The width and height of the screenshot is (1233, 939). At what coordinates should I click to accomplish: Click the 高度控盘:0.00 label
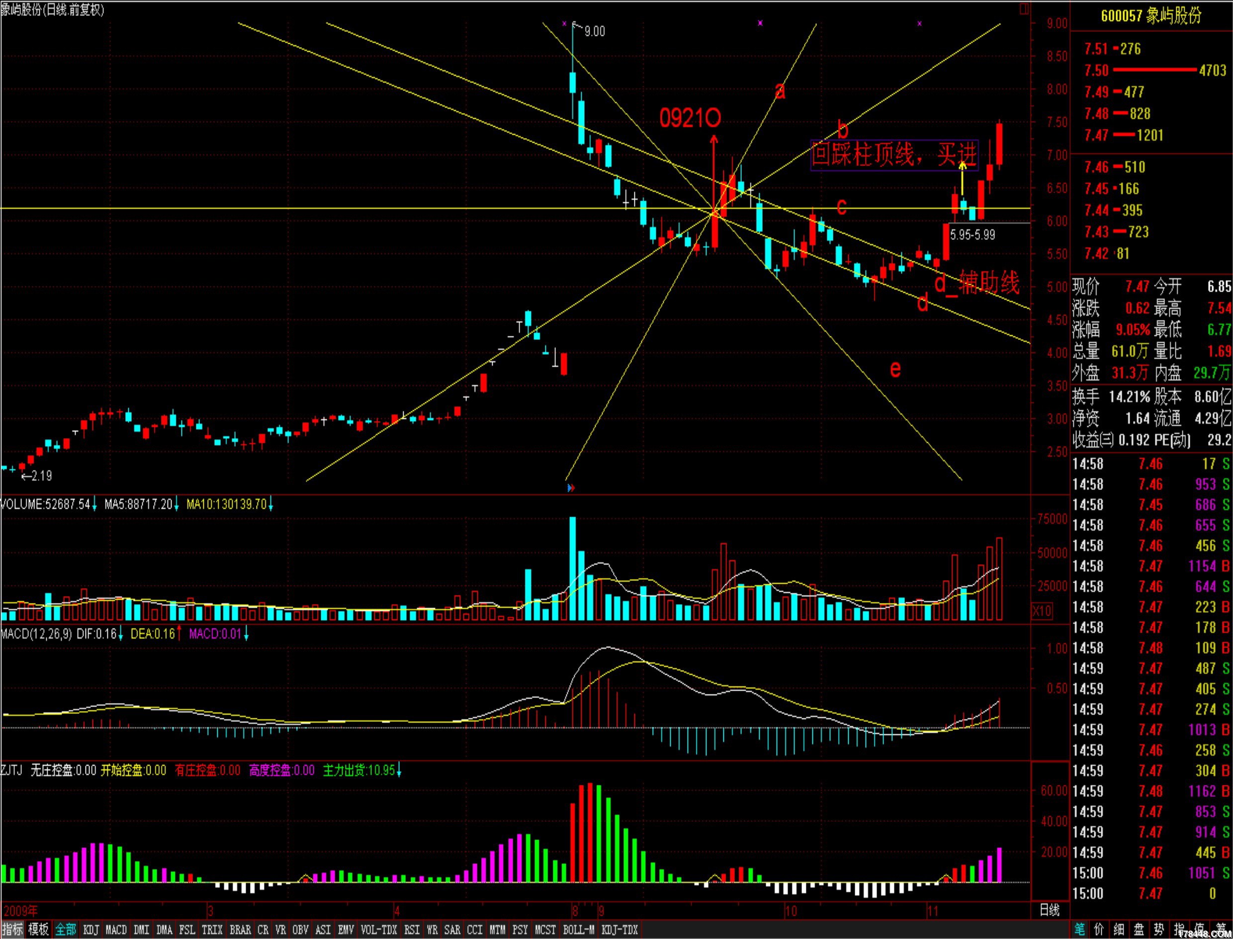(282, 770)
